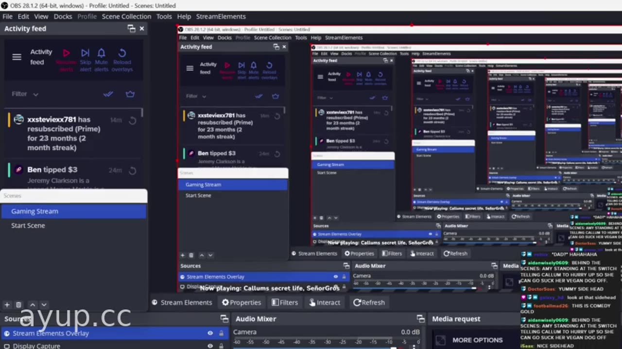
Task: Open the StreamElements menu
Action: click(x=221, y=16)
